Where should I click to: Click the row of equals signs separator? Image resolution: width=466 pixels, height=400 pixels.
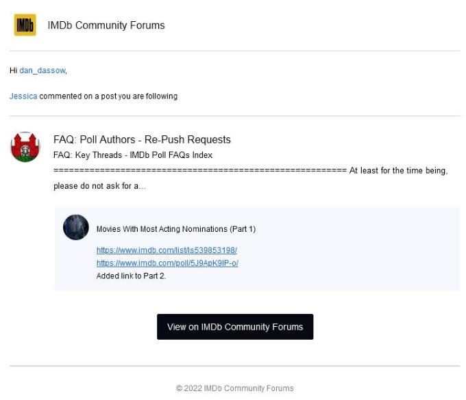[199, 170]
